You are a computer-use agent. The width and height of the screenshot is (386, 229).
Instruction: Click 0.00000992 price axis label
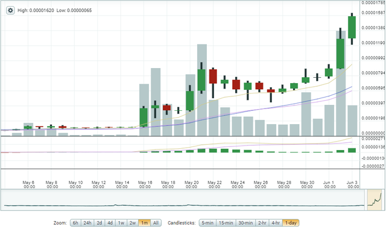click(x=373, y=58)
